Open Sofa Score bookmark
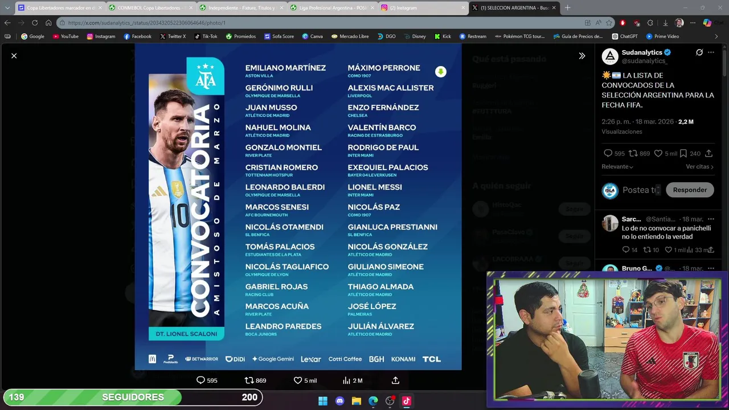Screen dimensions: 729x410 (279, 36)
